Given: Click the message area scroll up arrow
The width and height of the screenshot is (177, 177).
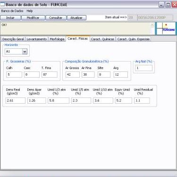Looking at the screenshot, I should [152, 25].
